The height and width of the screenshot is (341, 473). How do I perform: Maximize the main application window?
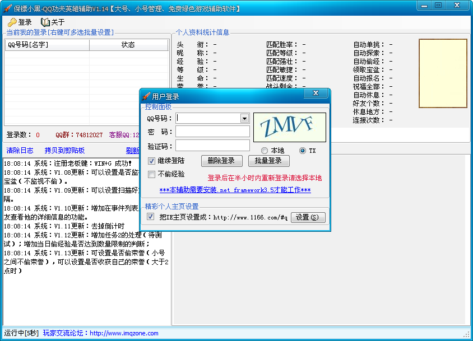(438, 6)
